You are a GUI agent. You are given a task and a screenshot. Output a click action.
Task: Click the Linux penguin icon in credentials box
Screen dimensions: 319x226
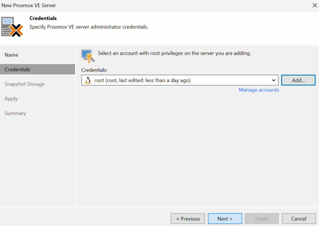88,81
